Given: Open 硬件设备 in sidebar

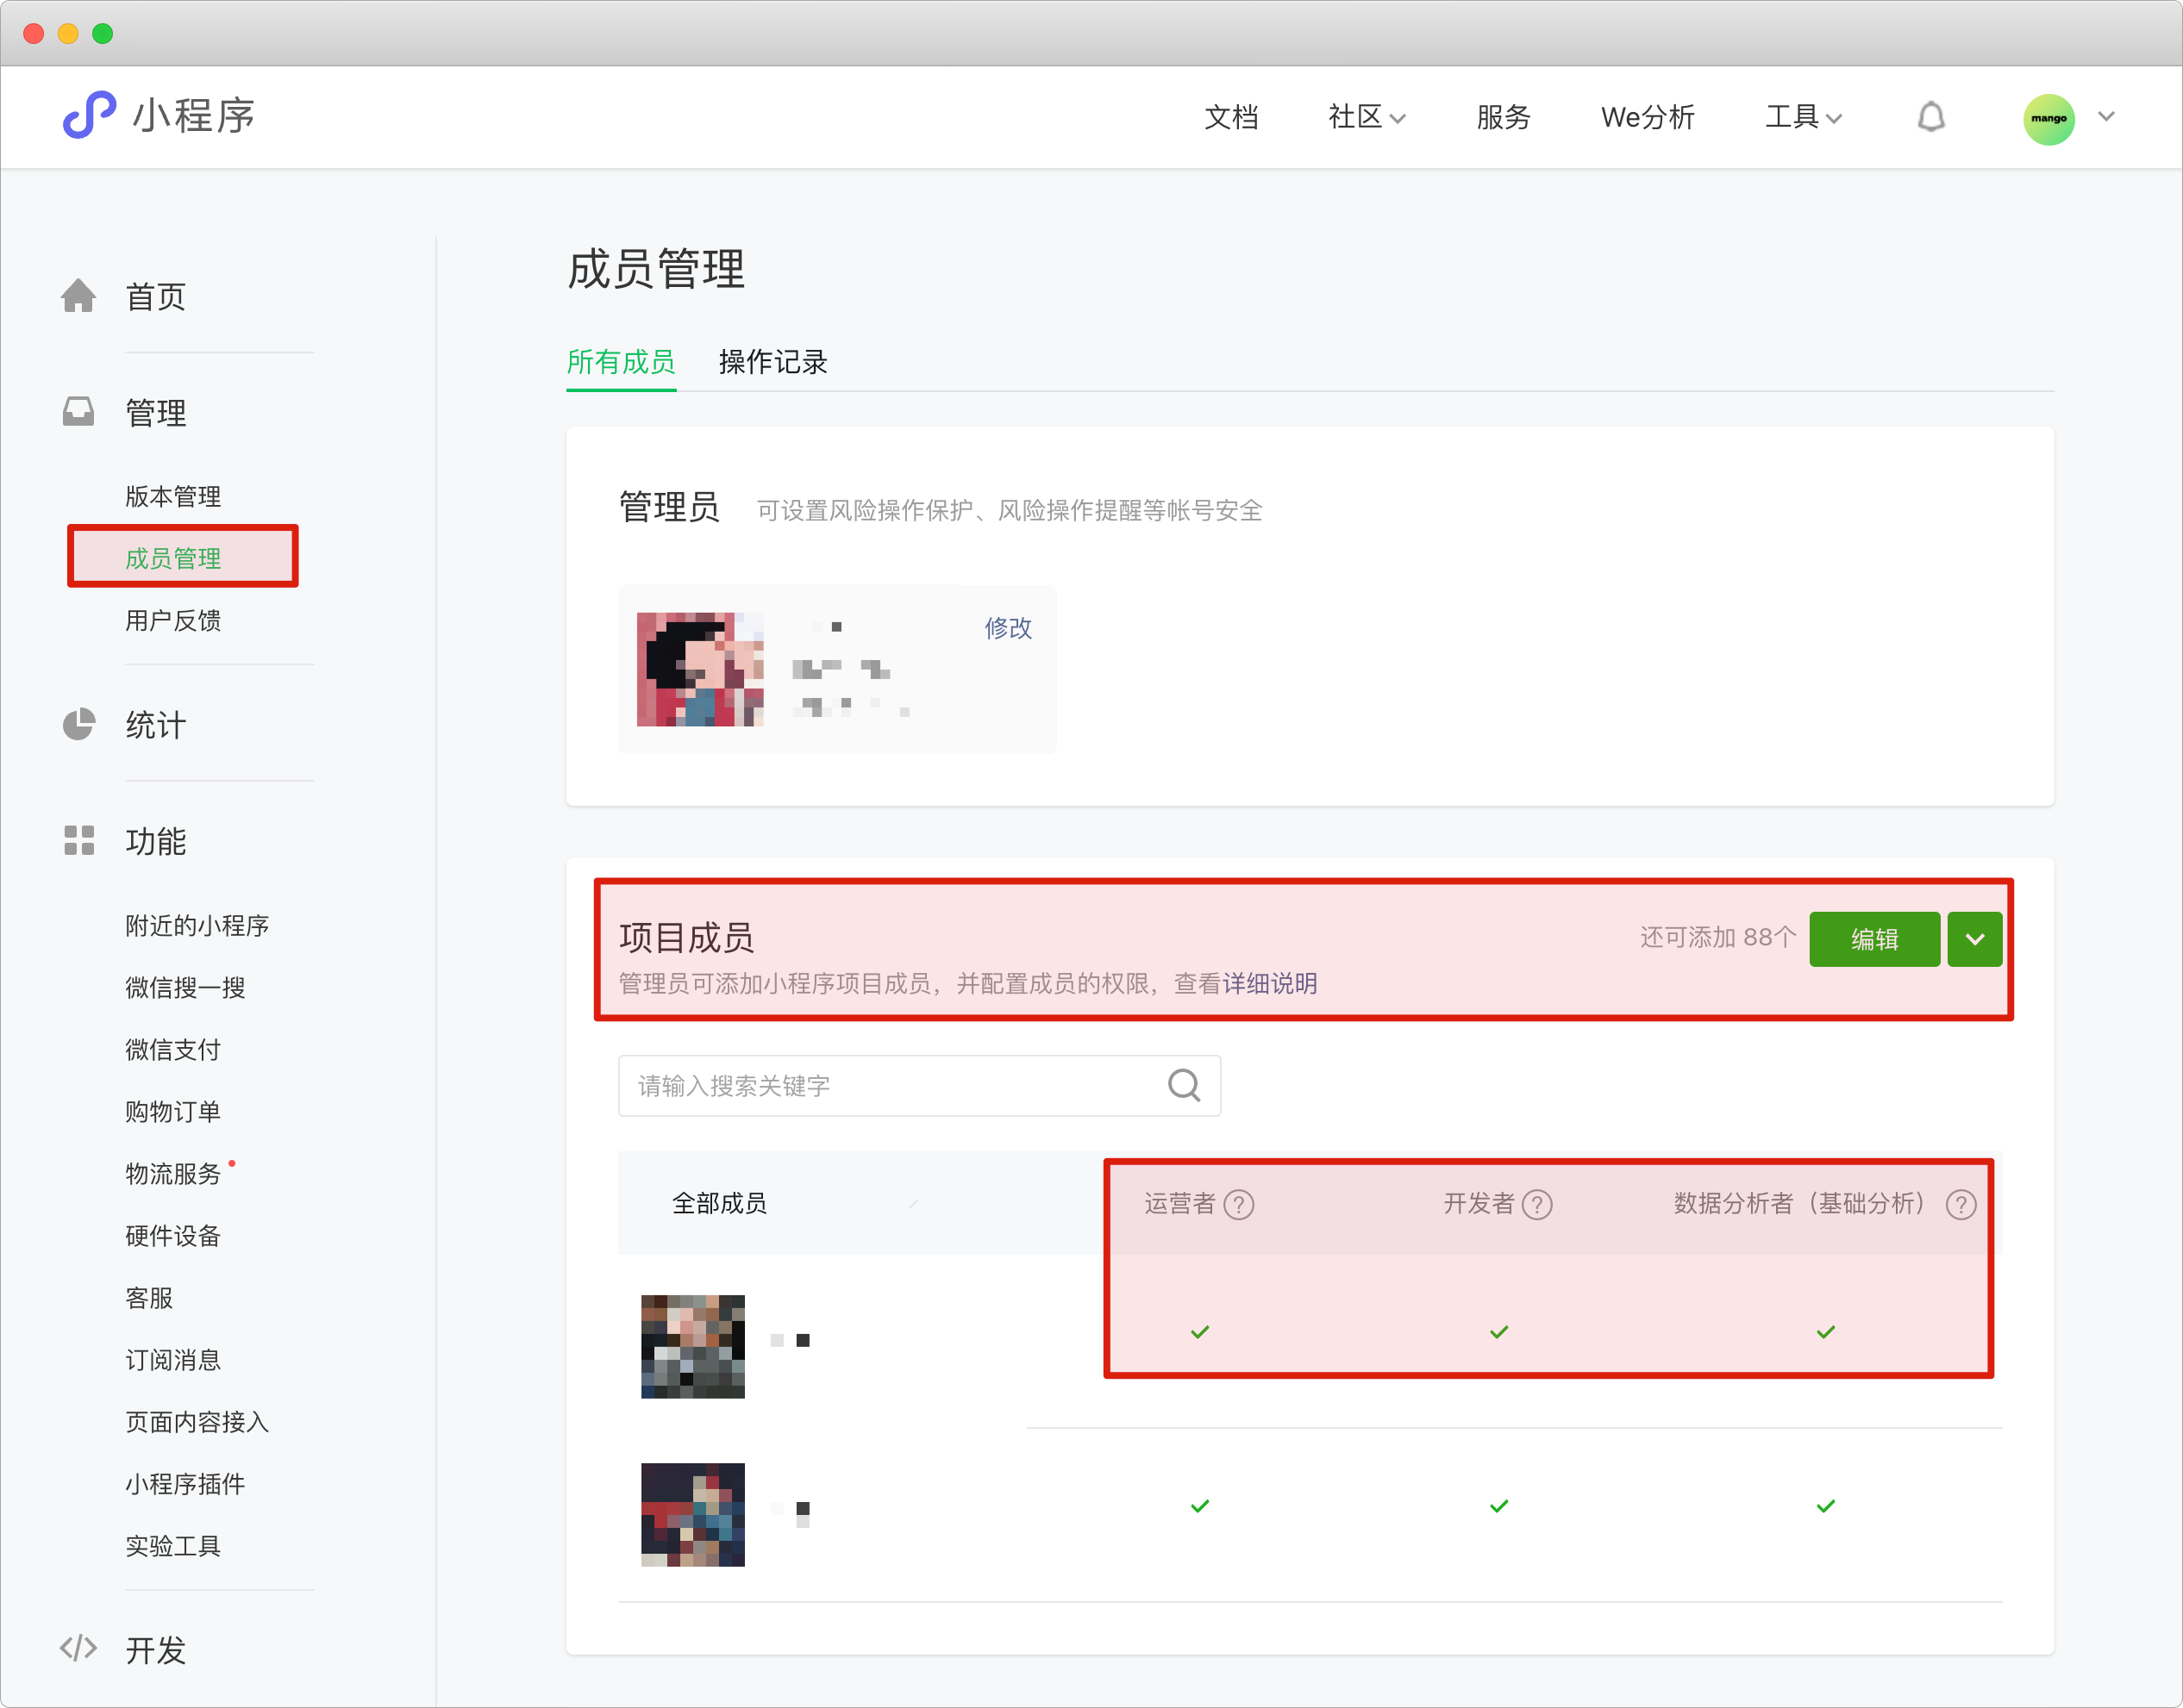Looking at the screenshot, I should click(x=172, y=1235).
